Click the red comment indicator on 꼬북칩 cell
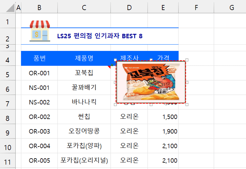Viewport: 246px width, 169px height. (x=109, y=67)
